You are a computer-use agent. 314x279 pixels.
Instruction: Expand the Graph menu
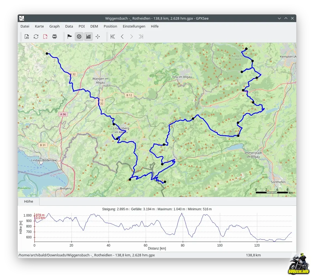54,26
